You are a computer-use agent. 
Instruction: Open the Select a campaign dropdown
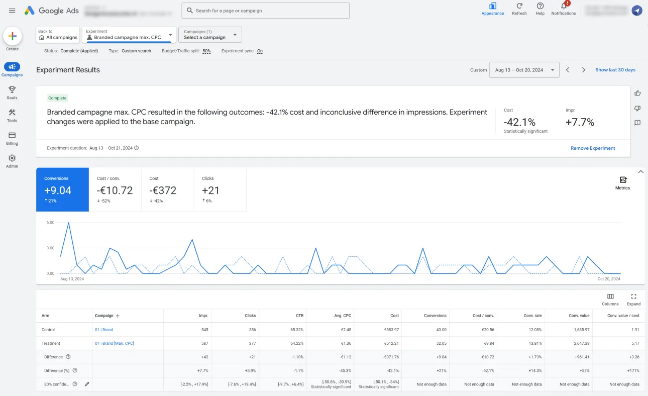click(x=210, y=35)
